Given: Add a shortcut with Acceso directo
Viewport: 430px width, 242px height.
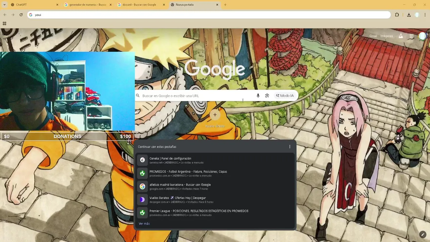Looking at the screenshot, I should [215, 118].
